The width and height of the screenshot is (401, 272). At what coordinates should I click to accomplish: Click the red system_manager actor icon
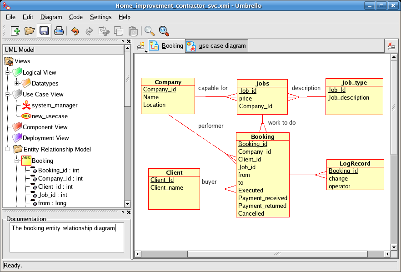pos(26,105)
